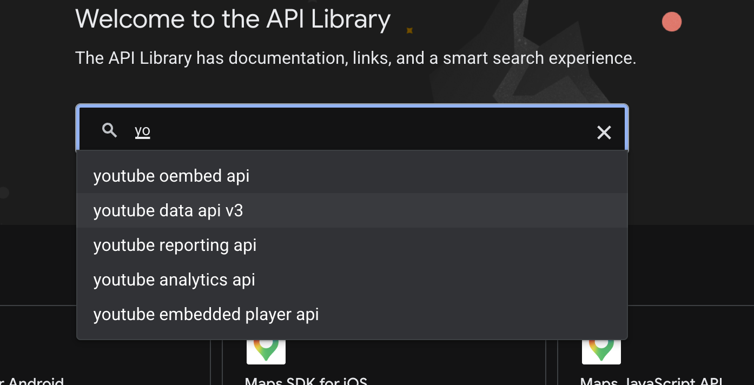Pick suggestion 'youtube analytics api'

352,280
